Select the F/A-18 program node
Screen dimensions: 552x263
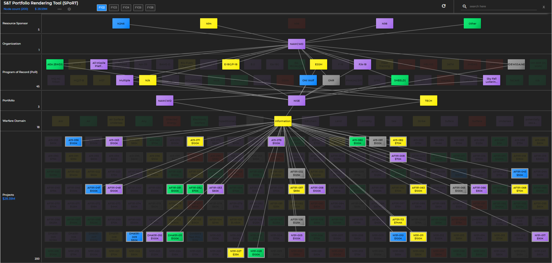pyautogui.click(x=363, y=64)
